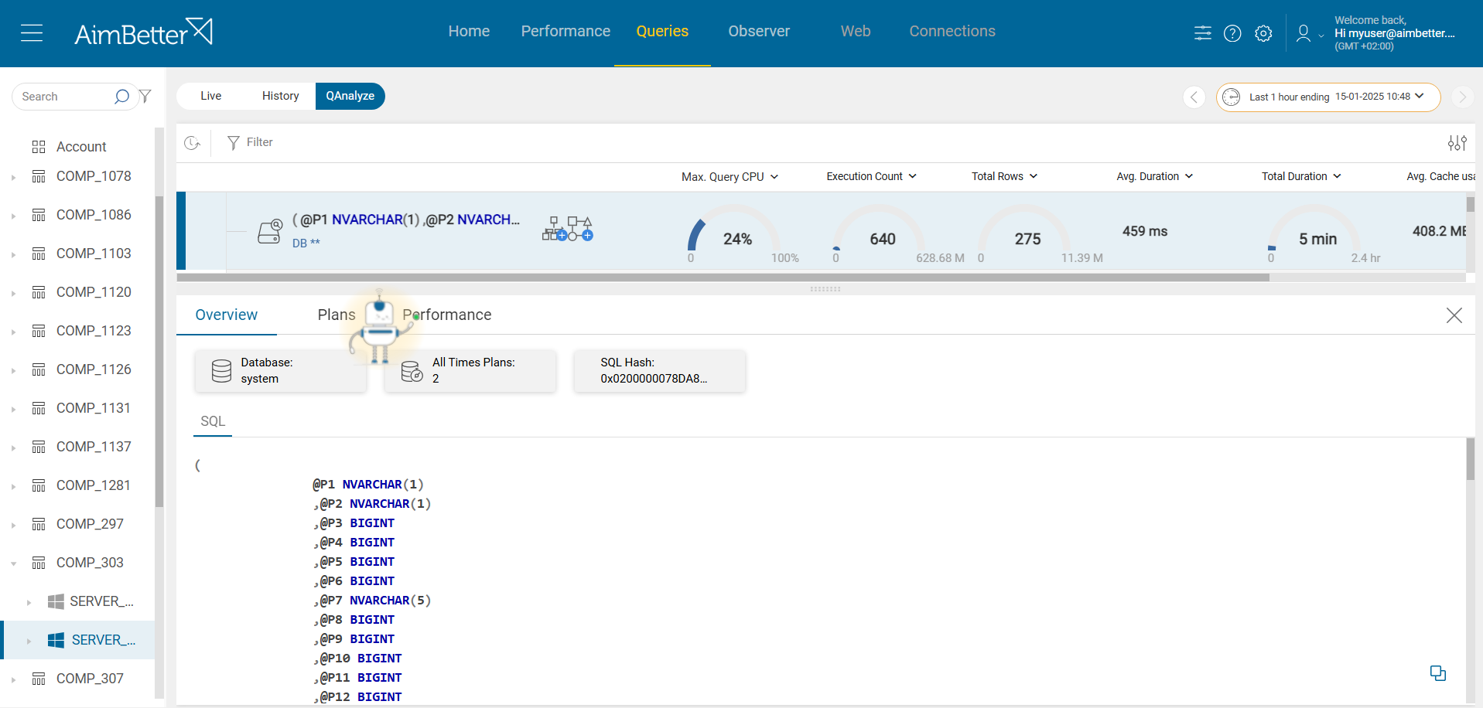Click the COMP_1078 company icon
Screen dimensions: 1483x708
(x=39, y=176)
